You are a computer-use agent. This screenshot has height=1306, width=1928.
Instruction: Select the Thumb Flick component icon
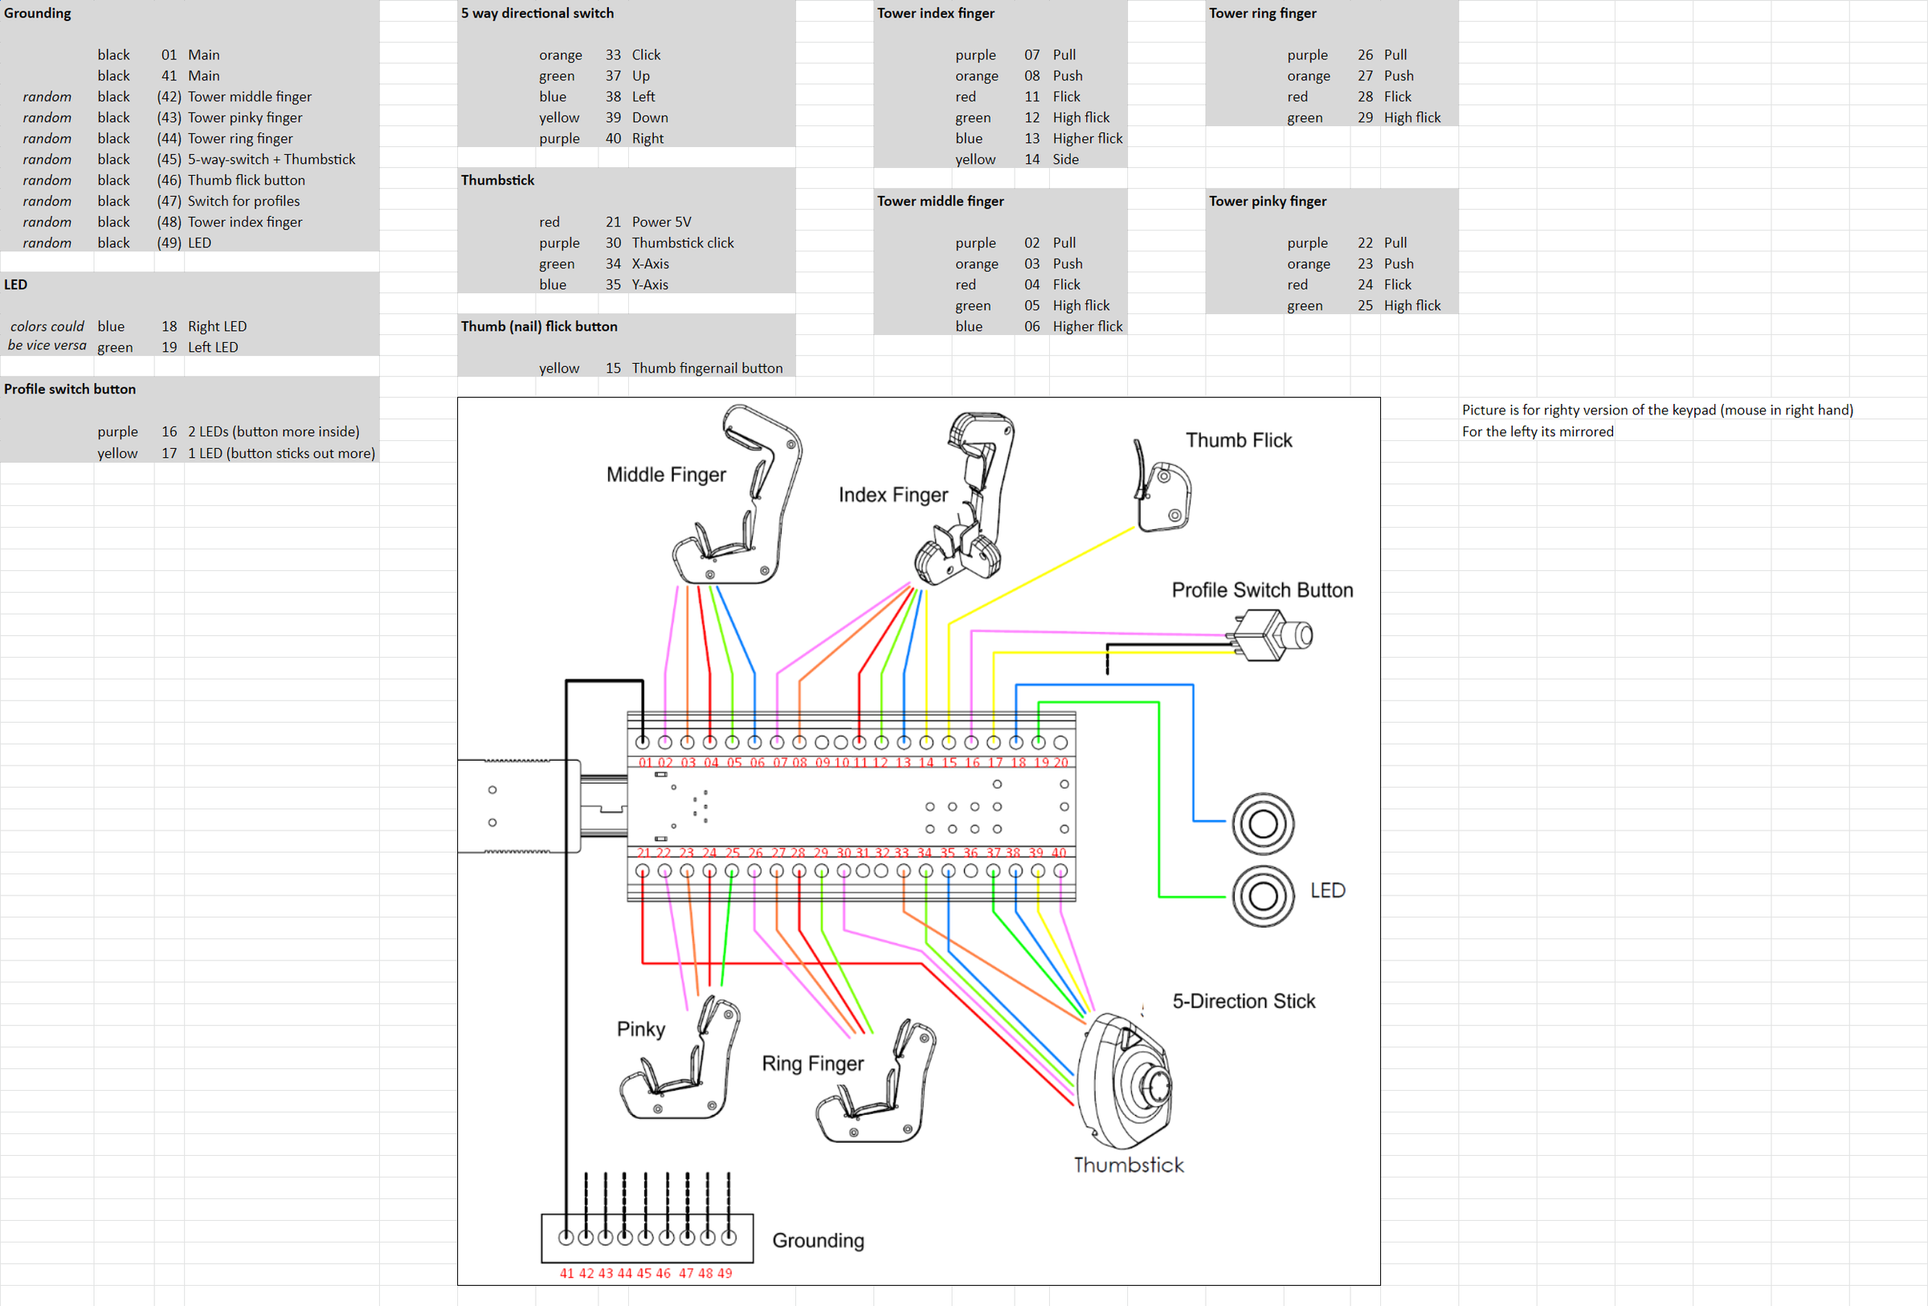click(1162, 489)
